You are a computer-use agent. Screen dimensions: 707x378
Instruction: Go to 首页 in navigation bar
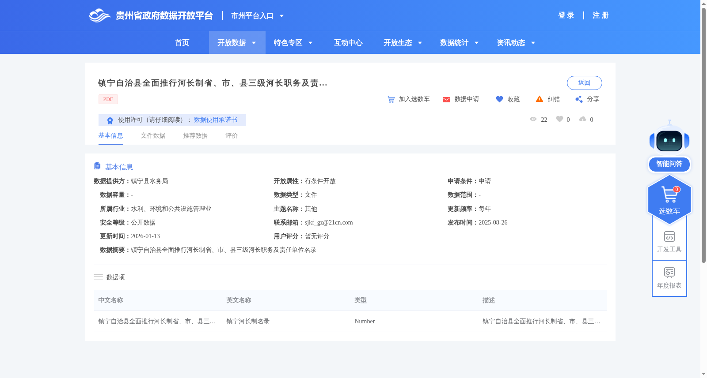(x=182, y=43)
